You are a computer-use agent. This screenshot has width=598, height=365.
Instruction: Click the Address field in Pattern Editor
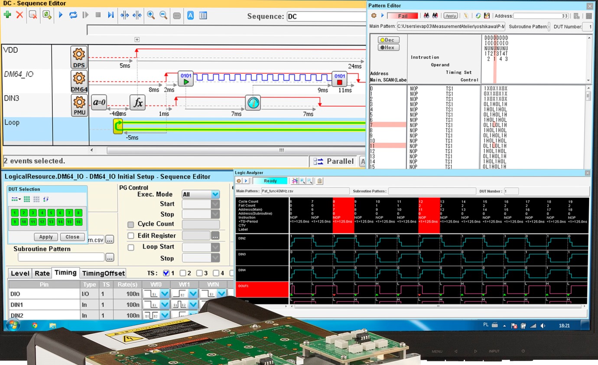tap(541, 16)
